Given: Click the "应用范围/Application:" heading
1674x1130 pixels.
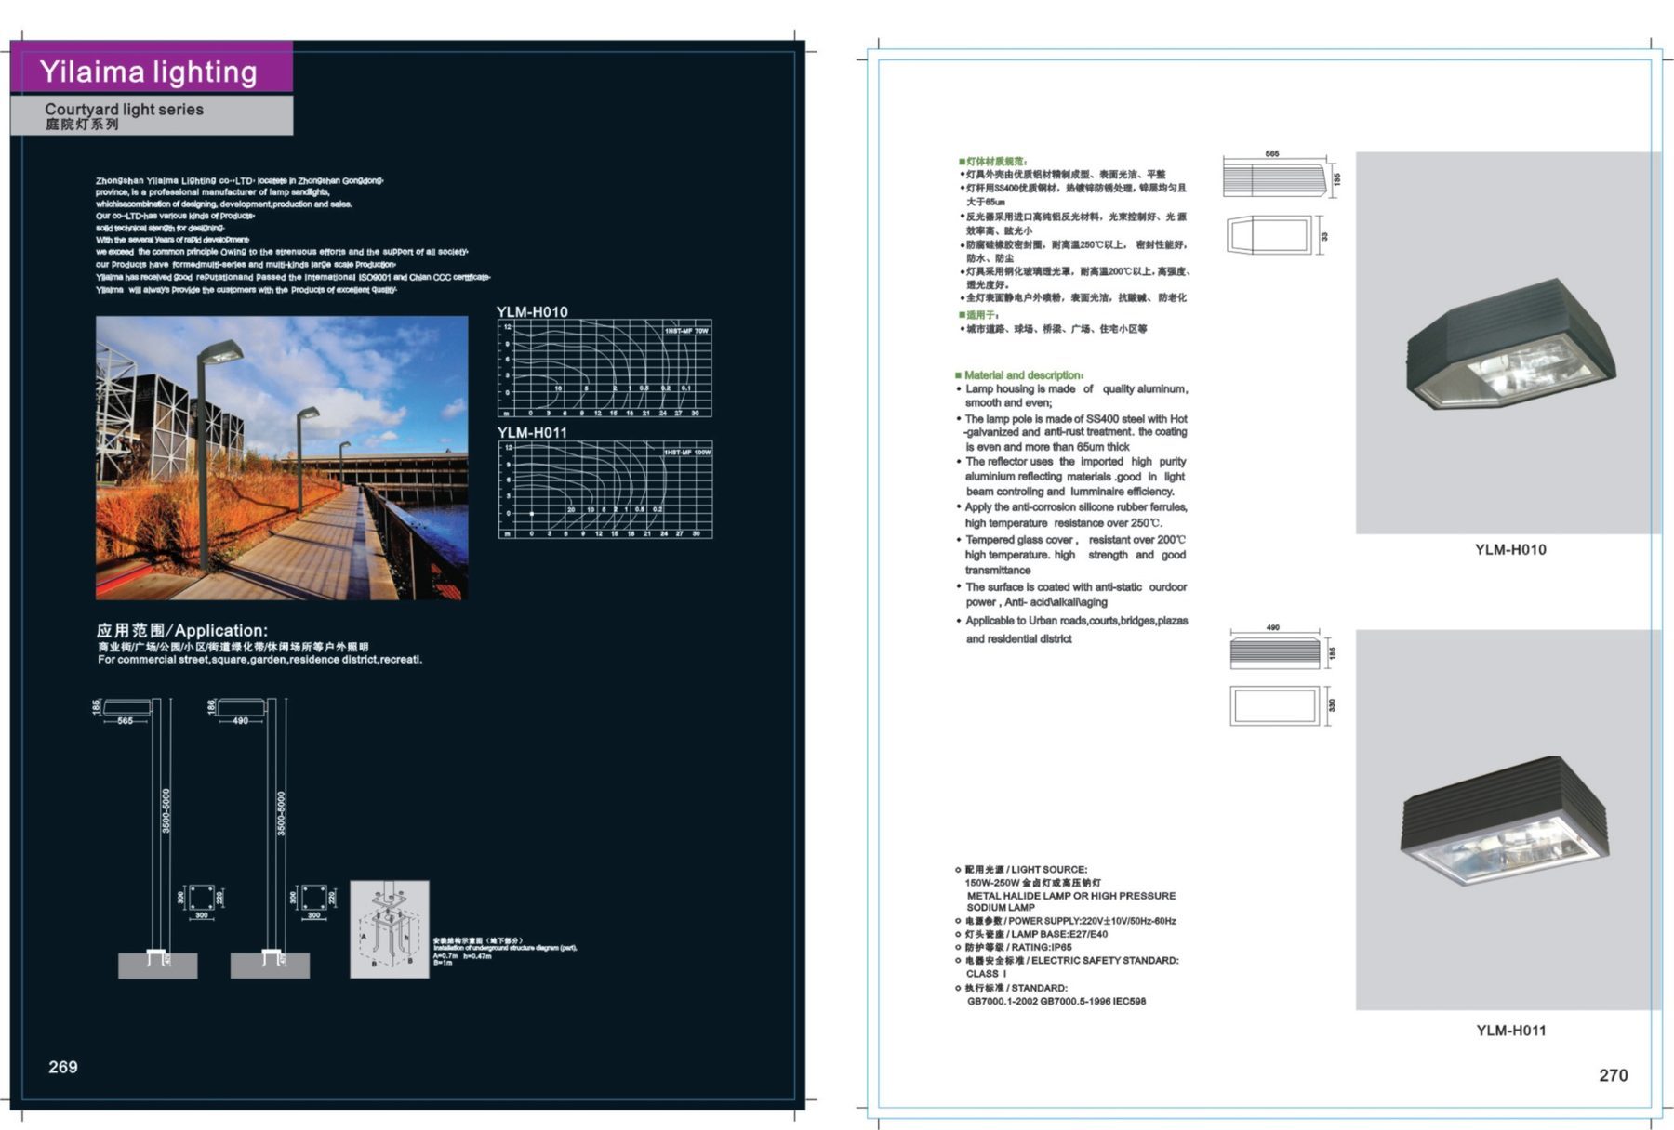Looking at the screenshot, I should [182, 629].
